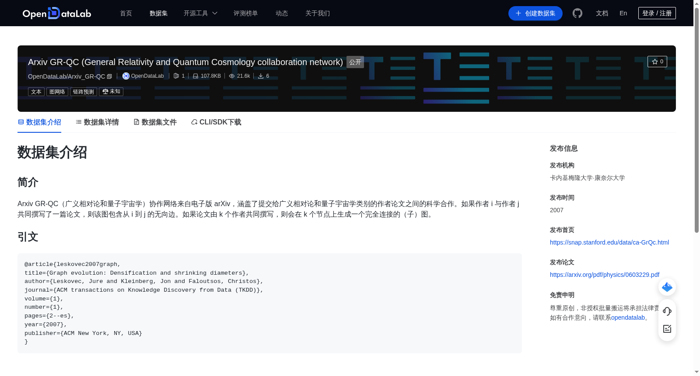This screenshot has height=376, width=700.
Task: Click the 文本 tag
Action: (36, 92)
